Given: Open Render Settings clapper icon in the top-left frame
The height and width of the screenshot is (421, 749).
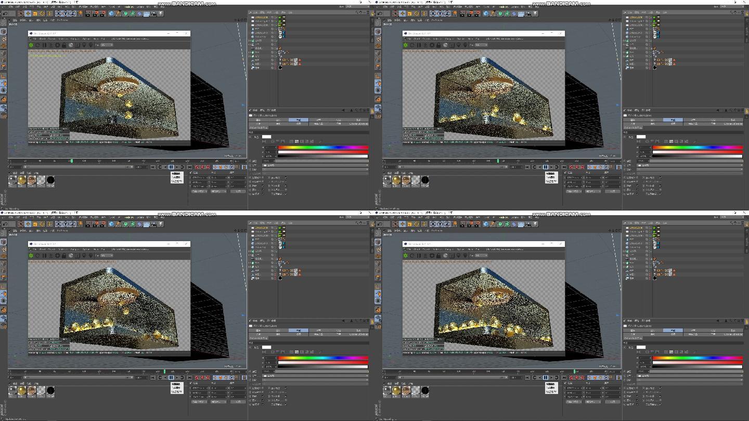Looking at the screenshot, I should click(102, 14).
